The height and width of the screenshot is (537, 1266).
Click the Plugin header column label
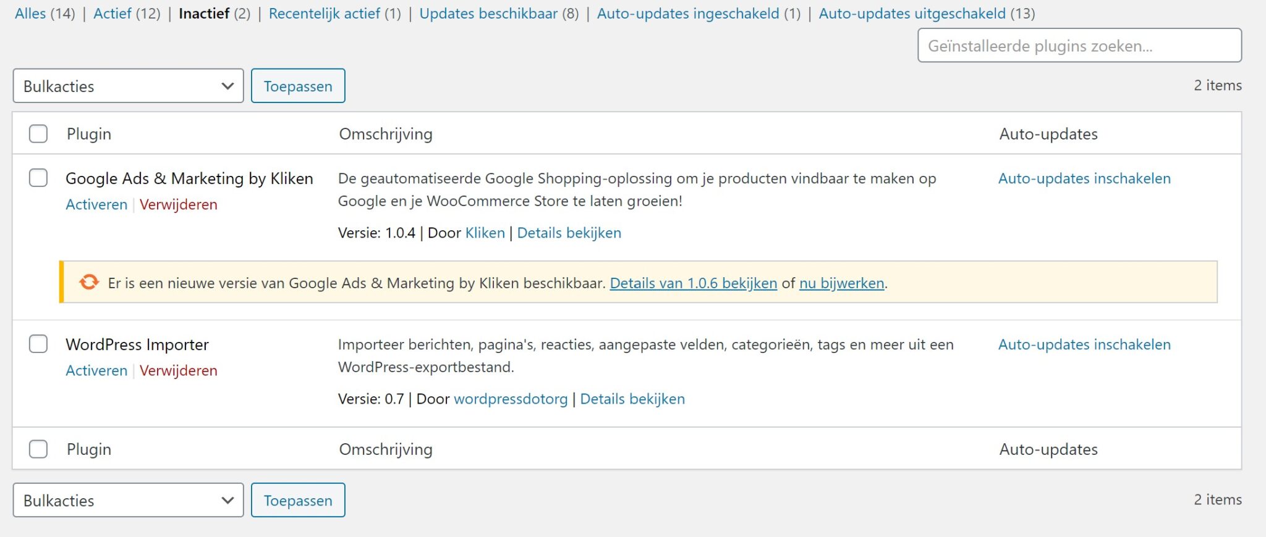pyautogui.click(x=89, y=134)
